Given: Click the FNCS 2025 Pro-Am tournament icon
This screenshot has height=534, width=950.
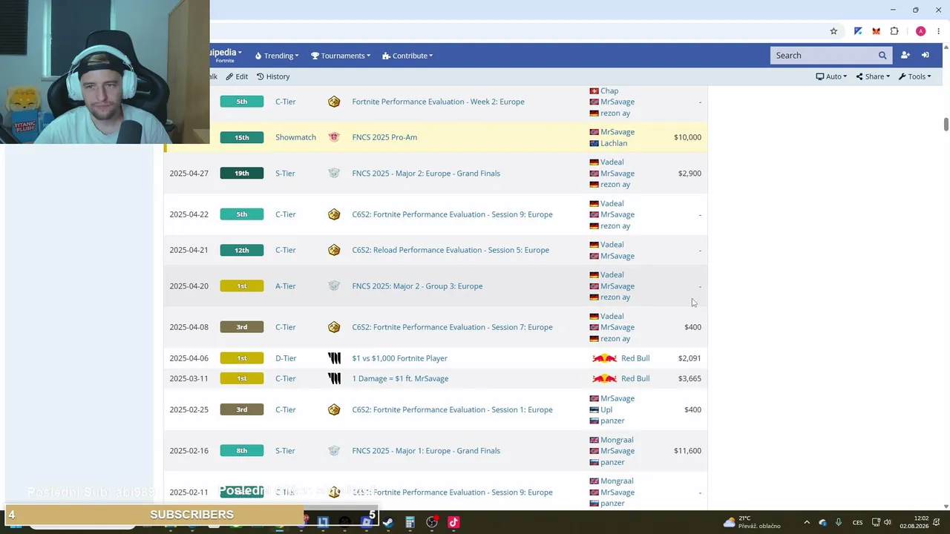Looking at the screenshot, I should click(334, 137).
